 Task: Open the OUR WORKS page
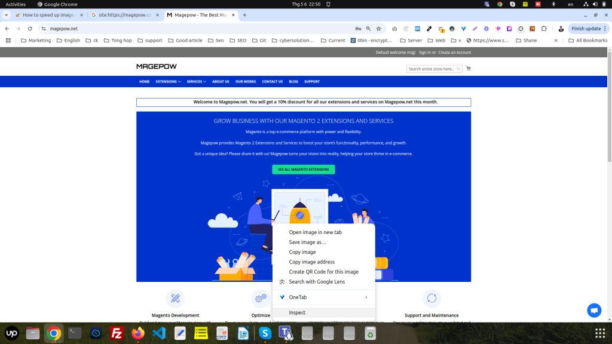[x=246, y=81]
